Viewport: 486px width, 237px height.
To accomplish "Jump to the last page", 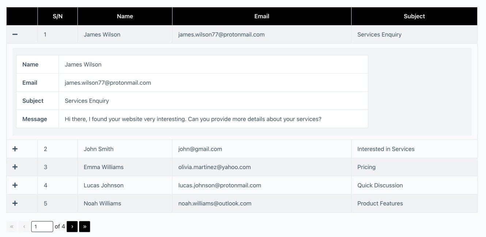I will click(84, 227).
